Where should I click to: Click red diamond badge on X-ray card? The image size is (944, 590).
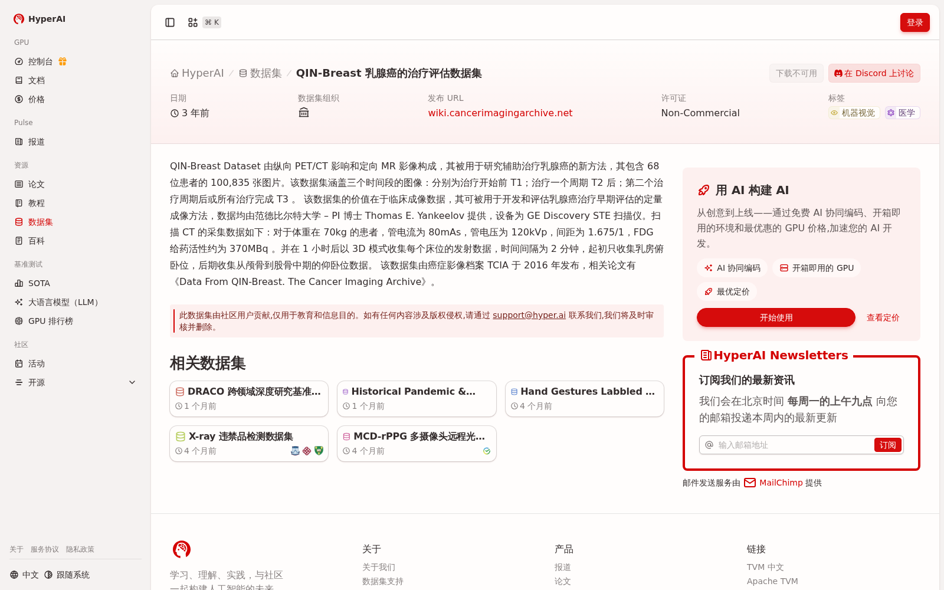(x=307, y=451)
